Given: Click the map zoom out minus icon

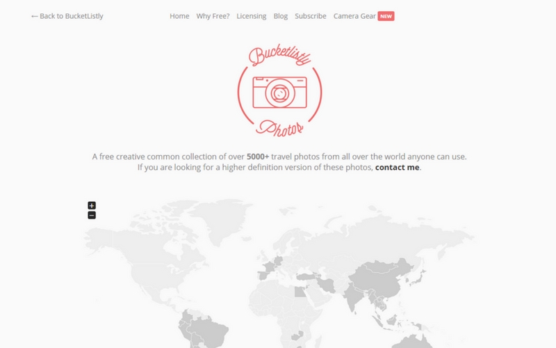Looking at the screenshot, I should pos(92,215).
